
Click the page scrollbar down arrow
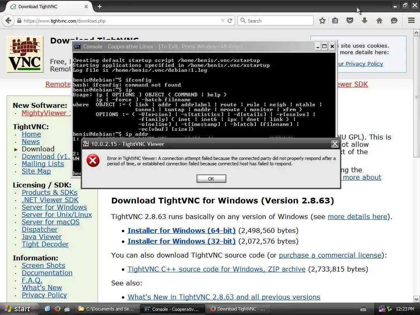pos(417,299)
